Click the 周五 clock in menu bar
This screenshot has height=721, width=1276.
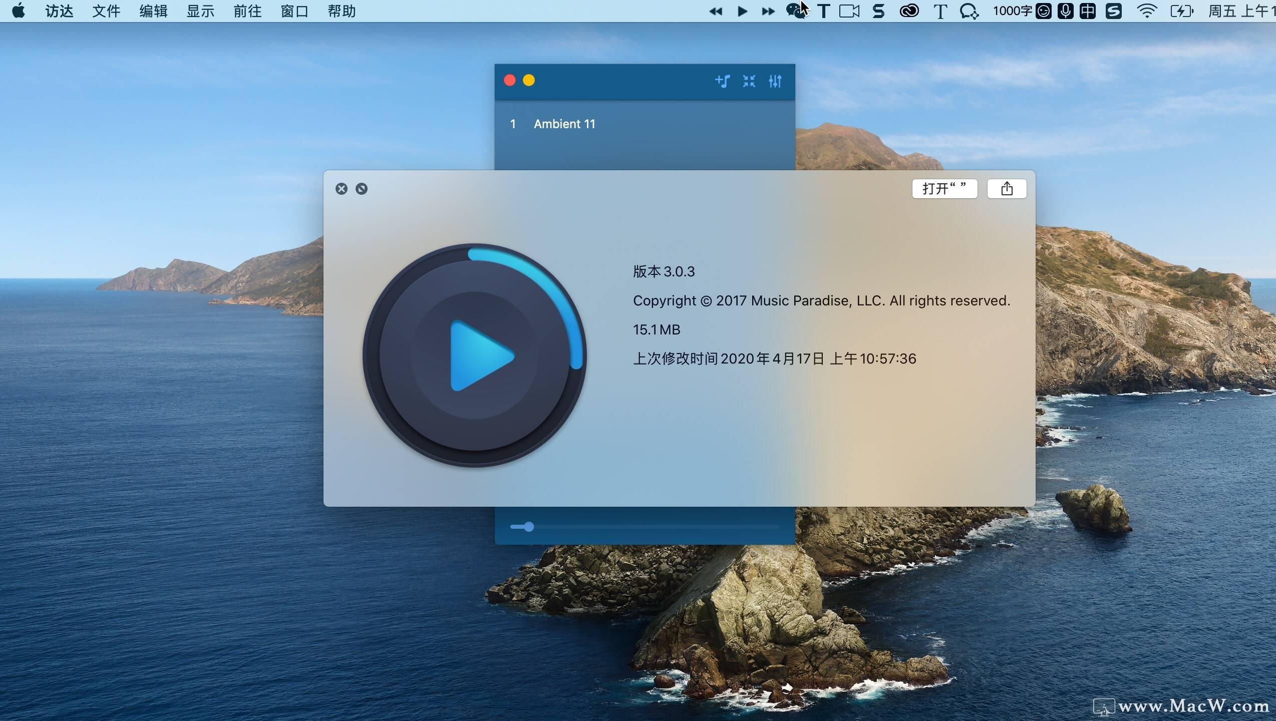1242,11
